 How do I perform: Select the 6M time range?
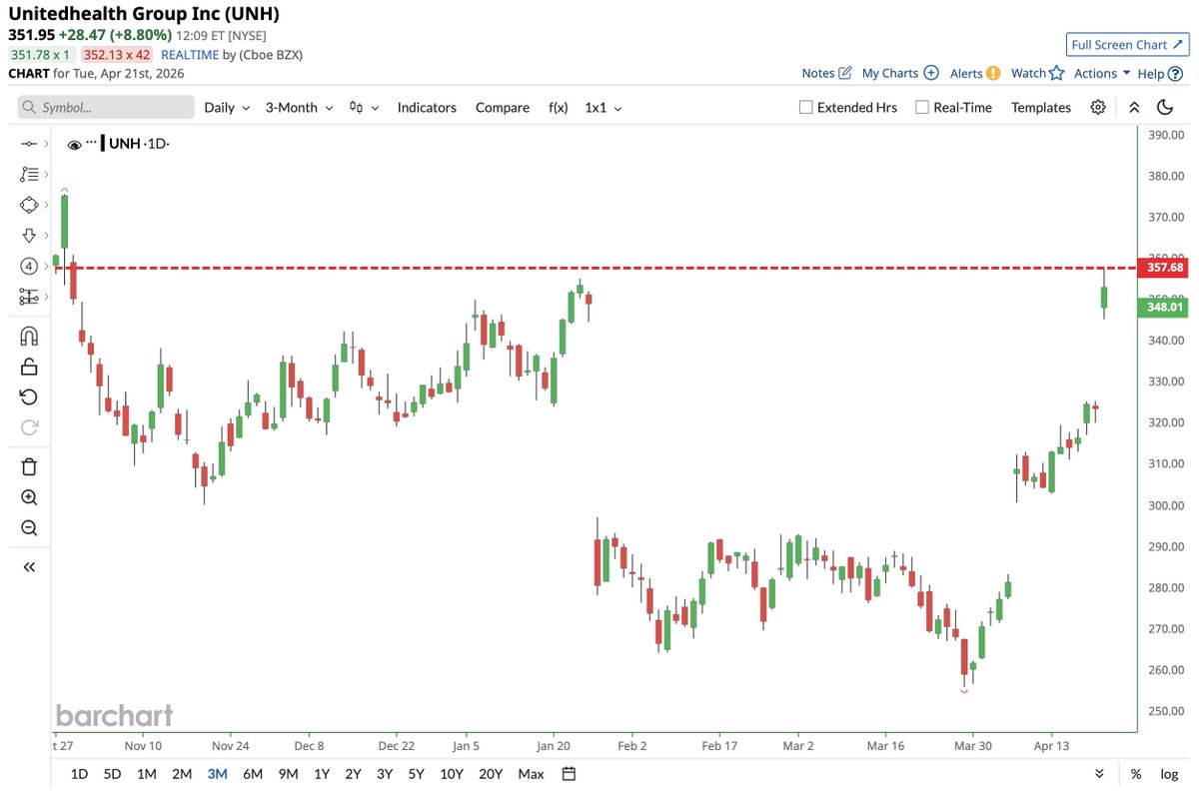(x=253, y=774)
